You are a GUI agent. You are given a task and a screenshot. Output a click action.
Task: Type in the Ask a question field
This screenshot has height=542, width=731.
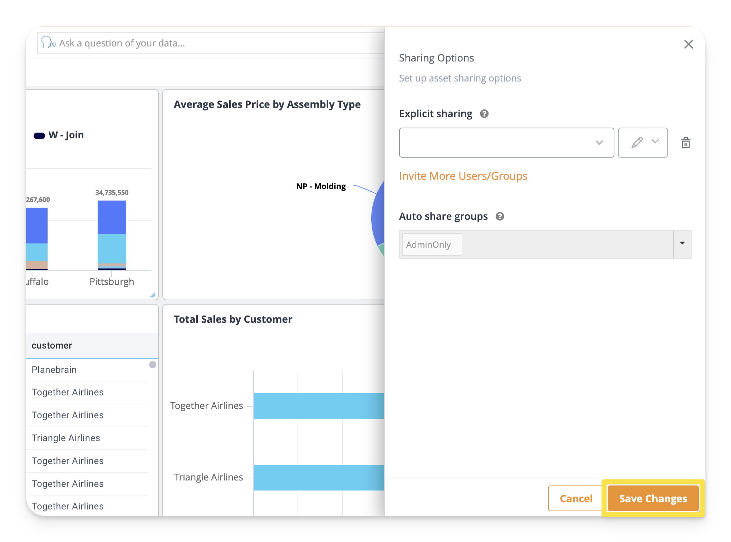pos(215,43)
